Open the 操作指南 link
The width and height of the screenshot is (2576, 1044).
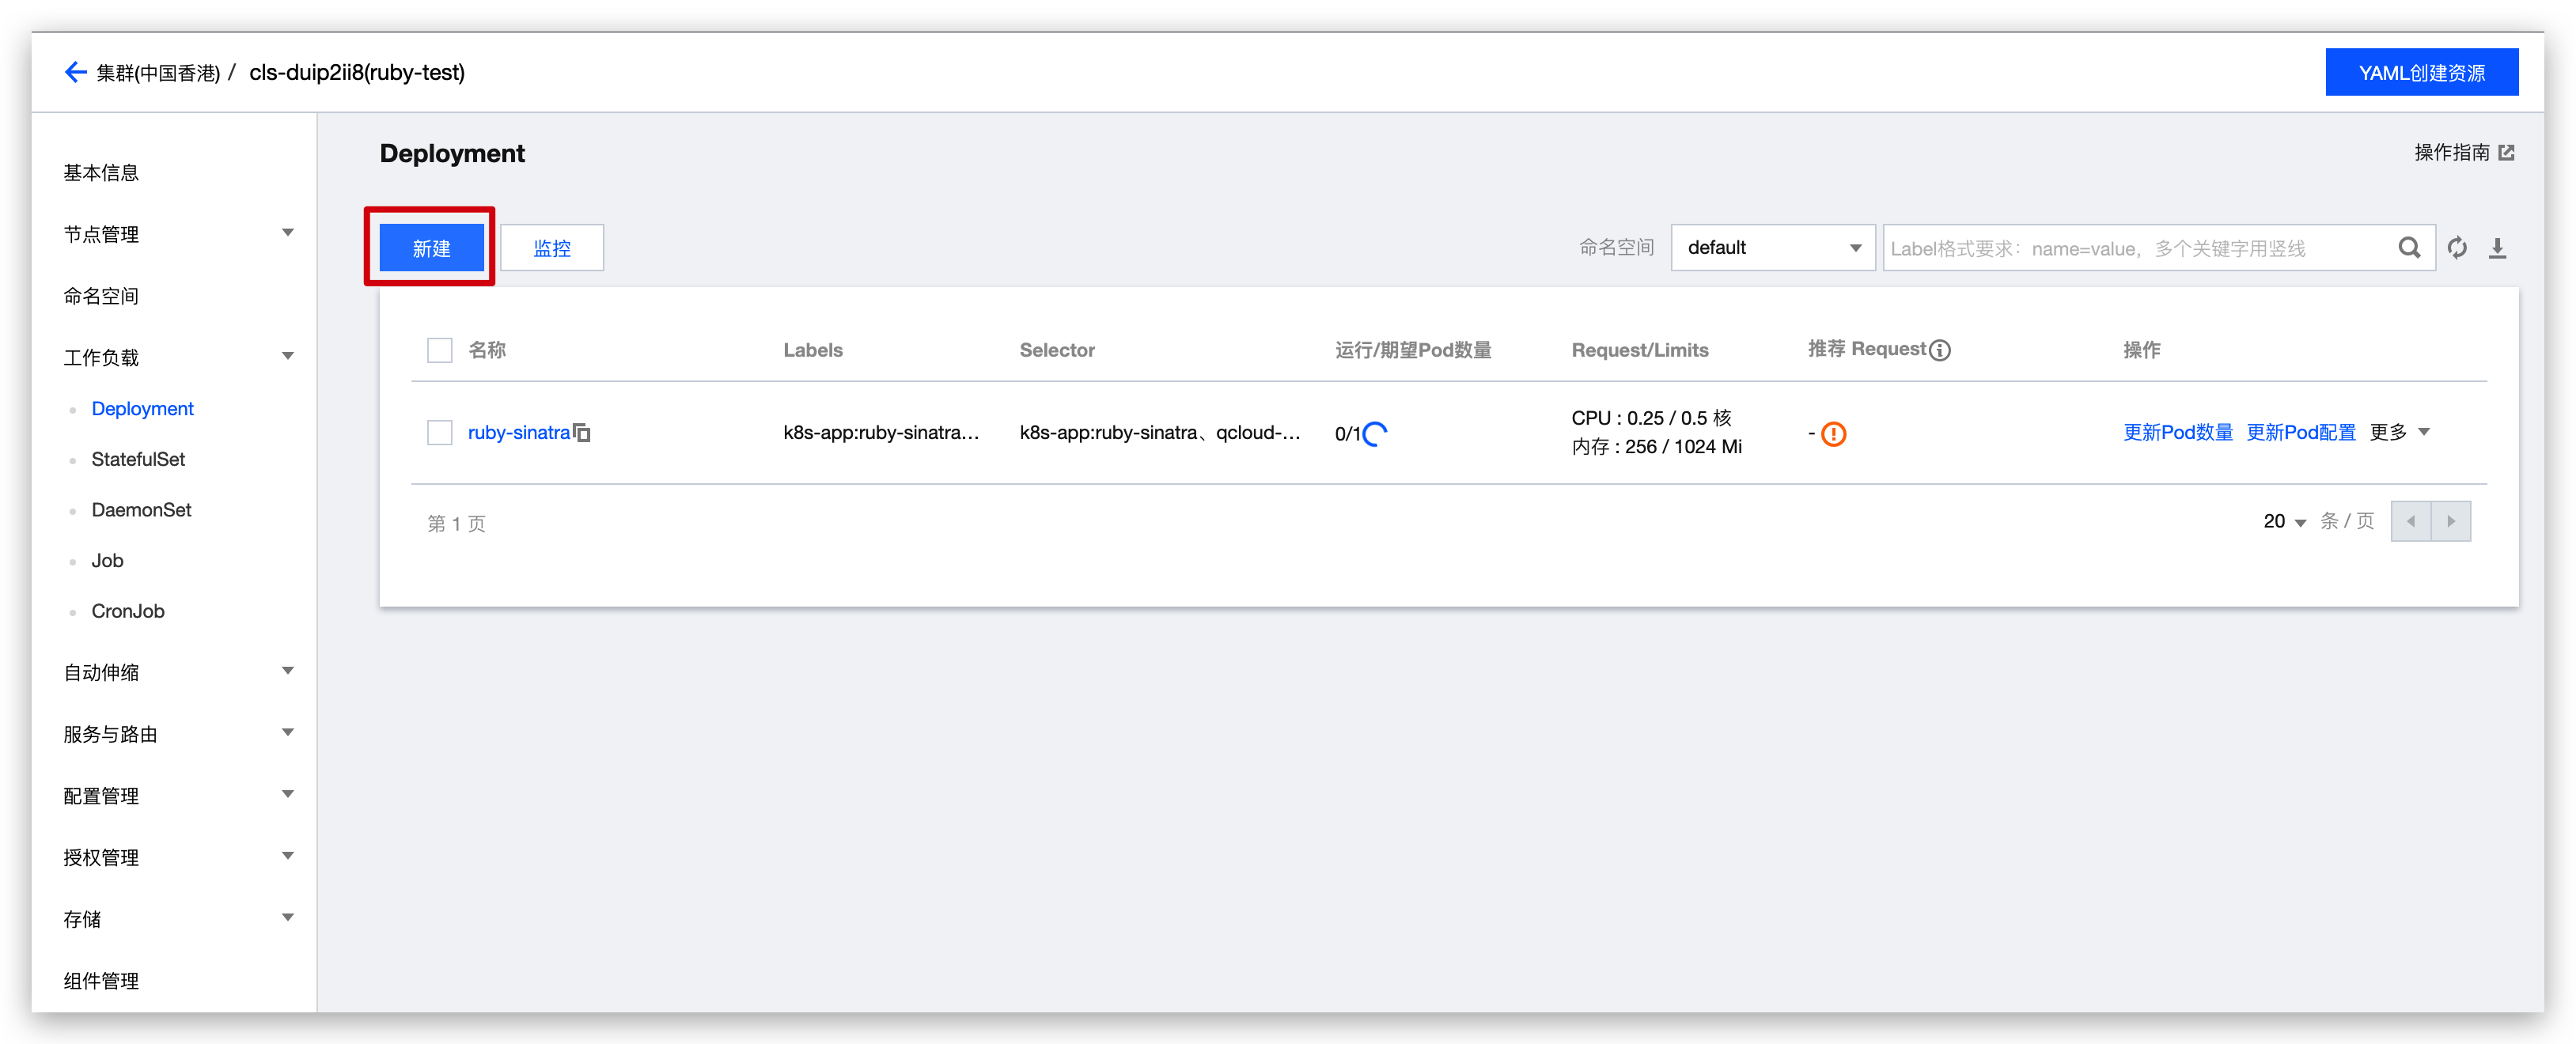click(x=2452, y=153)
